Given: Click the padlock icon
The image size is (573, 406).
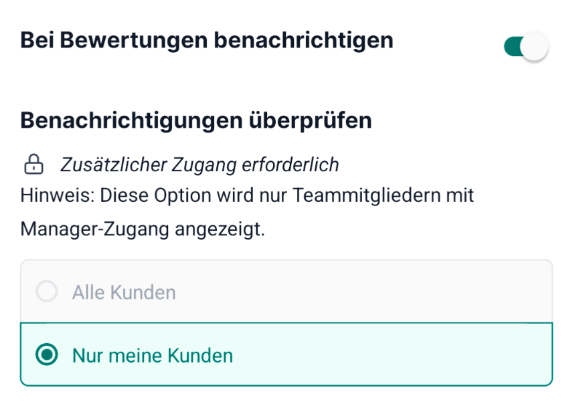Looking at the screenshot, I should point(33,165).
